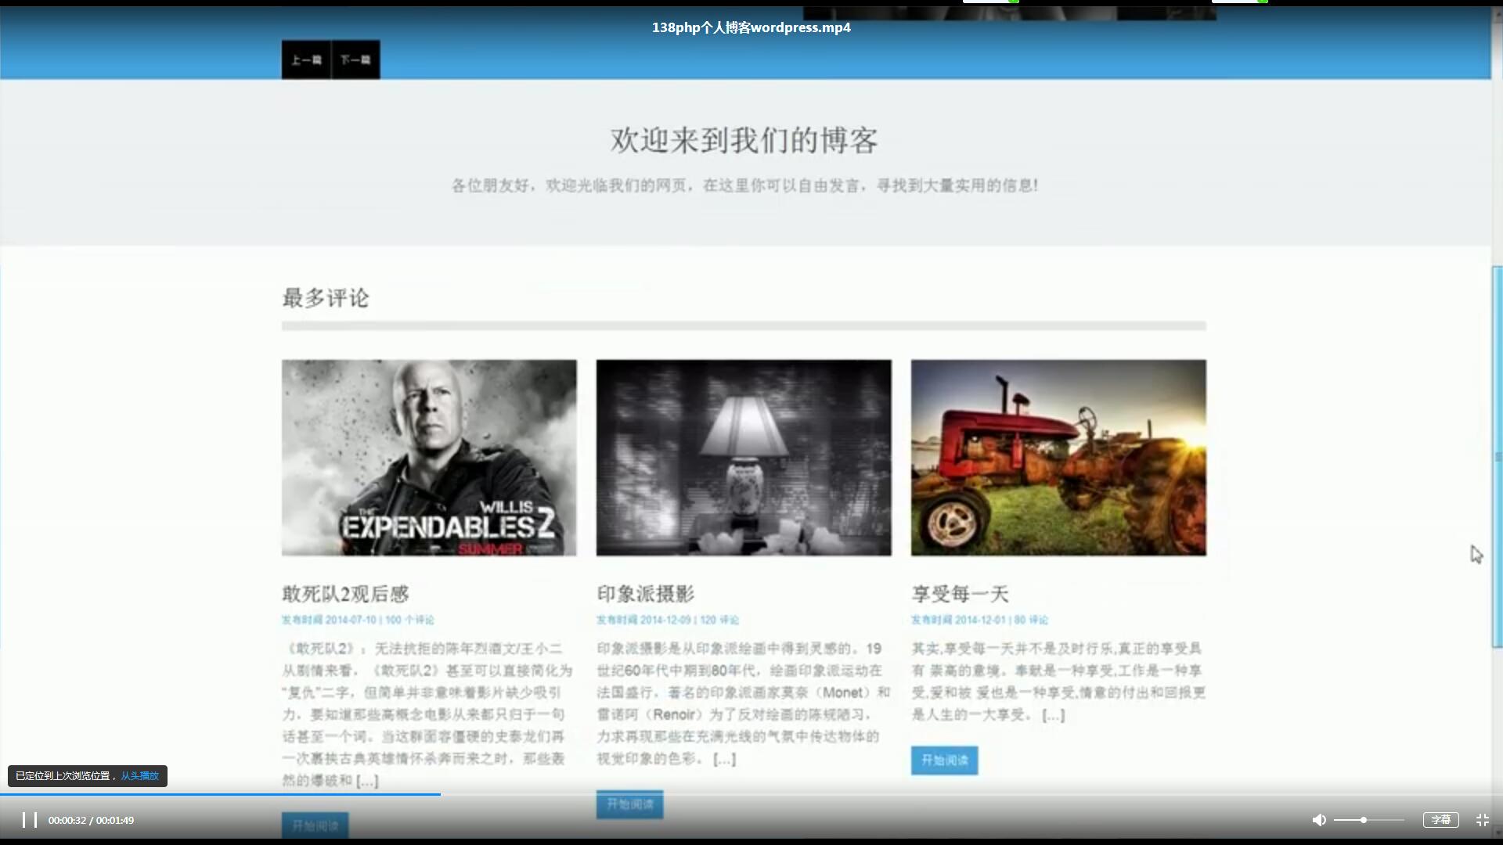Mute audio using the speaker icon
Image resolution: width=1503 pixels, height=845 pixels.
tap(1319, 820)
